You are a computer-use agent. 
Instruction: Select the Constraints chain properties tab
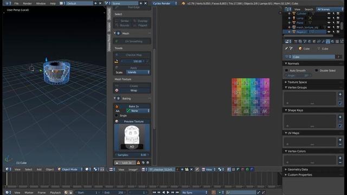click(x=319, y=41)
